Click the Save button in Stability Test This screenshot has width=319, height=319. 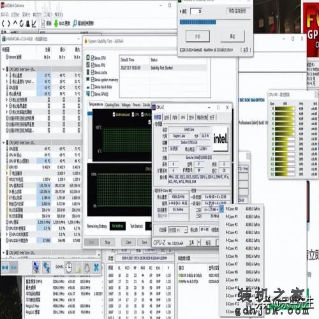[144, 242]
